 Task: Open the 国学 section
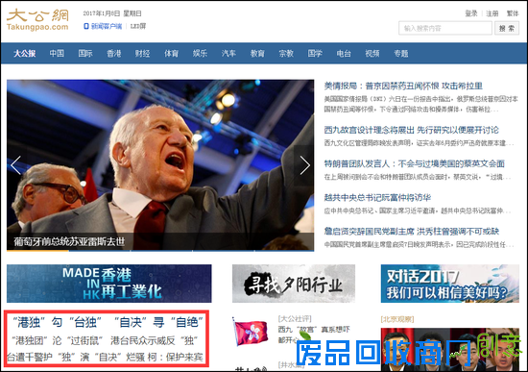click(x=315, y=53)
